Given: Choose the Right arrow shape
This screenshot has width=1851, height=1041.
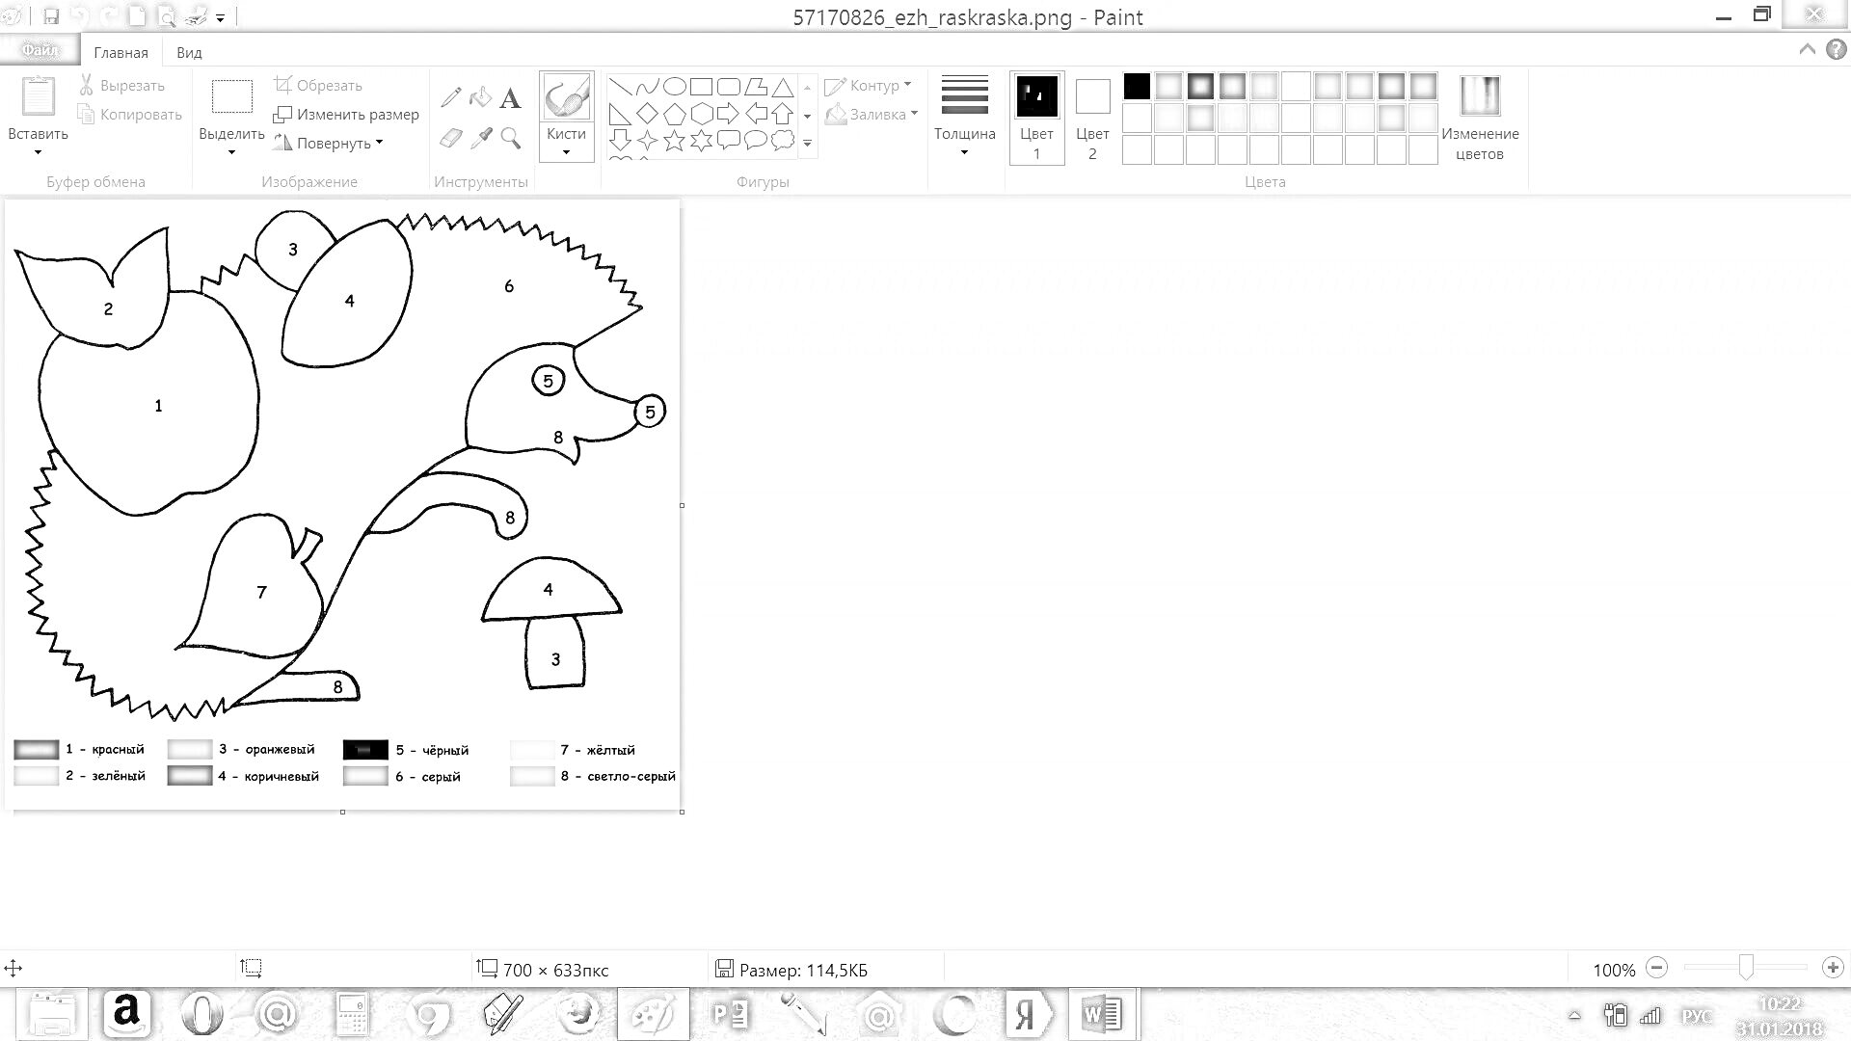Looking at the screenshot, I should [x=728, y=114].
